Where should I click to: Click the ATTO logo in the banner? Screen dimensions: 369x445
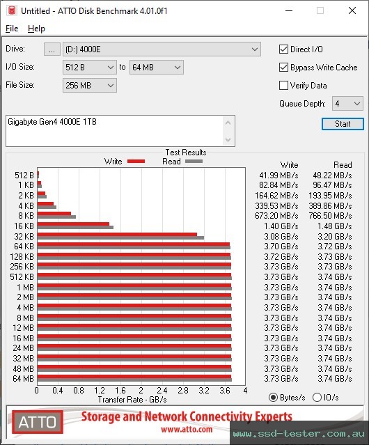point(37,422)
